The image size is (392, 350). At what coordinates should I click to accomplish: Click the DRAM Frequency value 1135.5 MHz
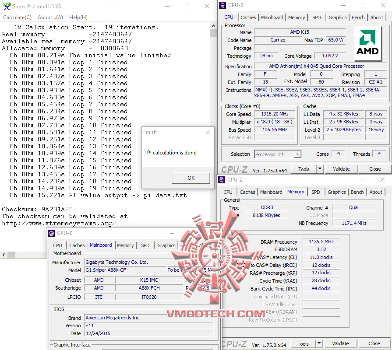click(321, 241)
